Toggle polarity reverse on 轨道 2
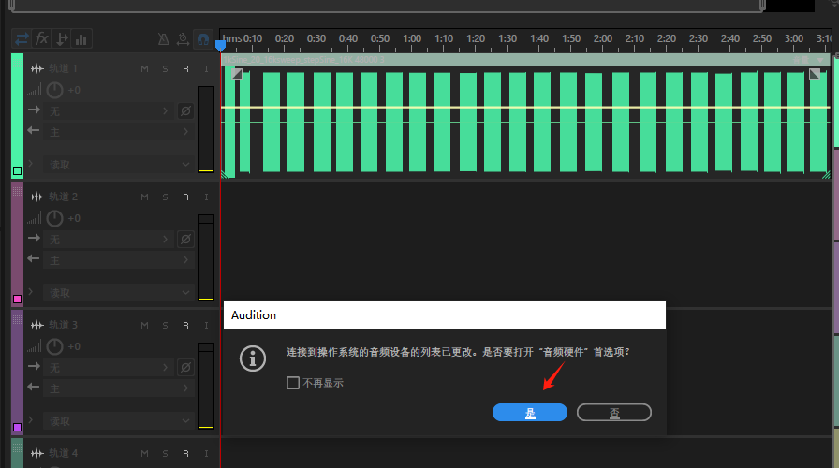Screen dimensions: 839x468 pos(185,240)
